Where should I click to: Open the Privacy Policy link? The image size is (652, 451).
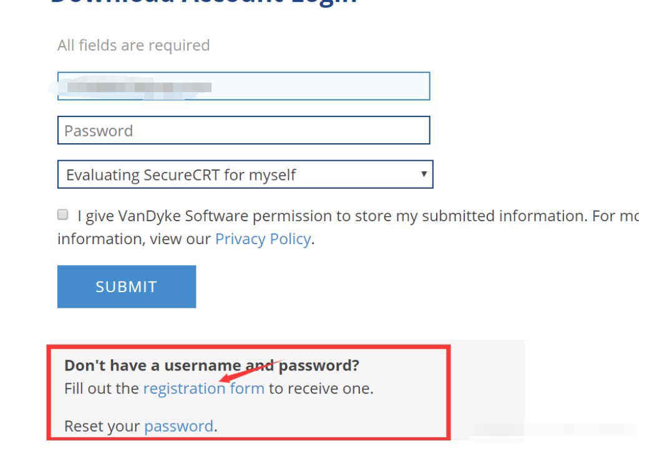263,239
